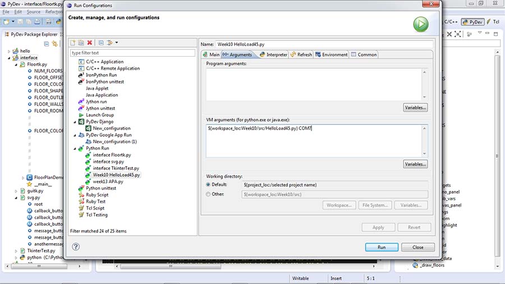
Task: Click the filter launch configurations icon
Action: click(x=110, y=43)
